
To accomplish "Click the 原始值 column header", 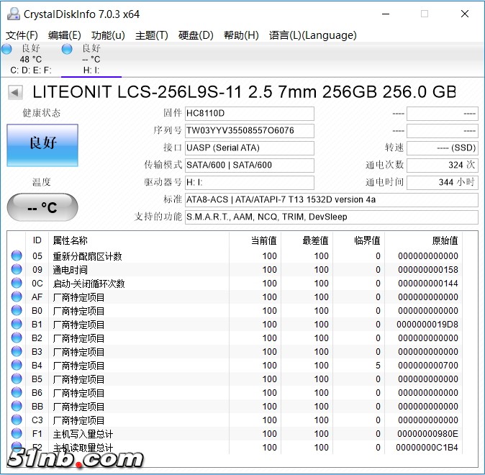I will pyautogui.click(x=443, y=240).
